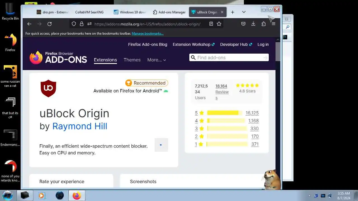Close the uBlock Origin tab
Viewport: 358px width, 201px height.
coord(222,12)
